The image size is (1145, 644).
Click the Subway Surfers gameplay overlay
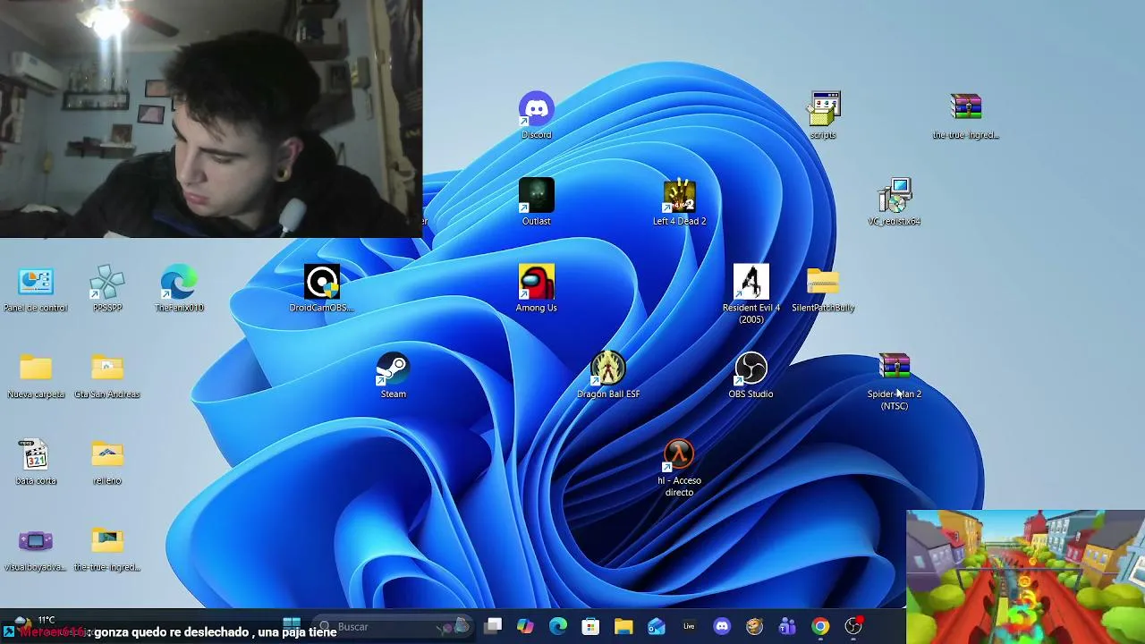click(1025, 577)
